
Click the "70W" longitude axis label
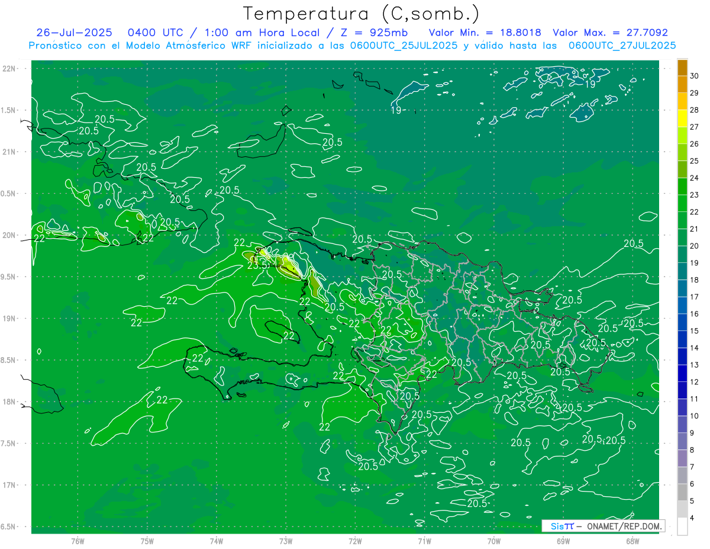click(494, 541)
